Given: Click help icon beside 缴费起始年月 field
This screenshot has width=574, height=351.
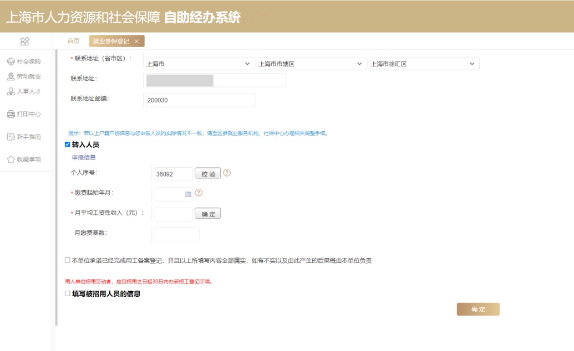Looking at the screenshot, I should pos(199,193).
